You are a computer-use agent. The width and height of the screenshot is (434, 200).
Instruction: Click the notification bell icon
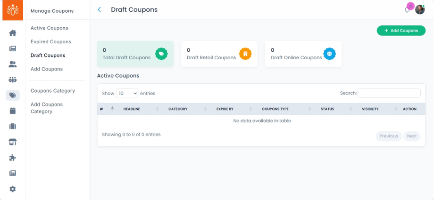407,9
